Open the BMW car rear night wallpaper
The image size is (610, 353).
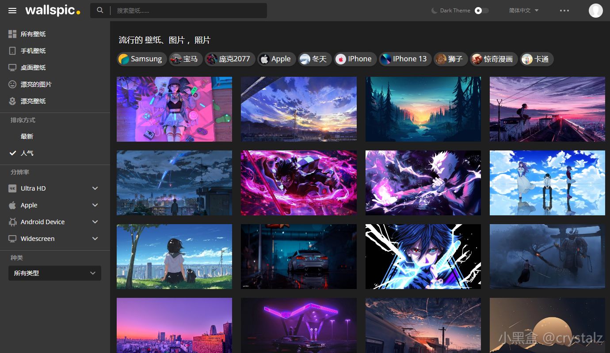click(x=299, y=256)
